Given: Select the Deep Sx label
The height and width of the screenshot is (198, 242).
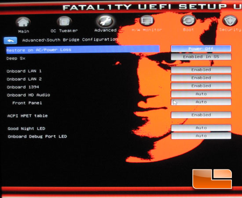Looking at the screenshot, I should tap(16, 59).
